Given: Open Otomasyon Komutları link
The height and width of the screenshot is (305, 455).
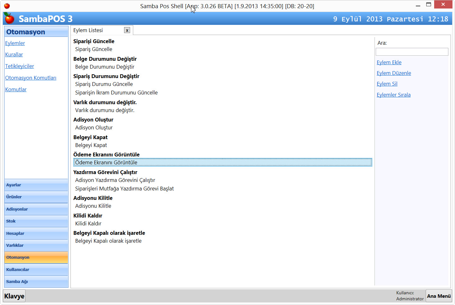Looking at the screenshot, I should click(31, 78).
